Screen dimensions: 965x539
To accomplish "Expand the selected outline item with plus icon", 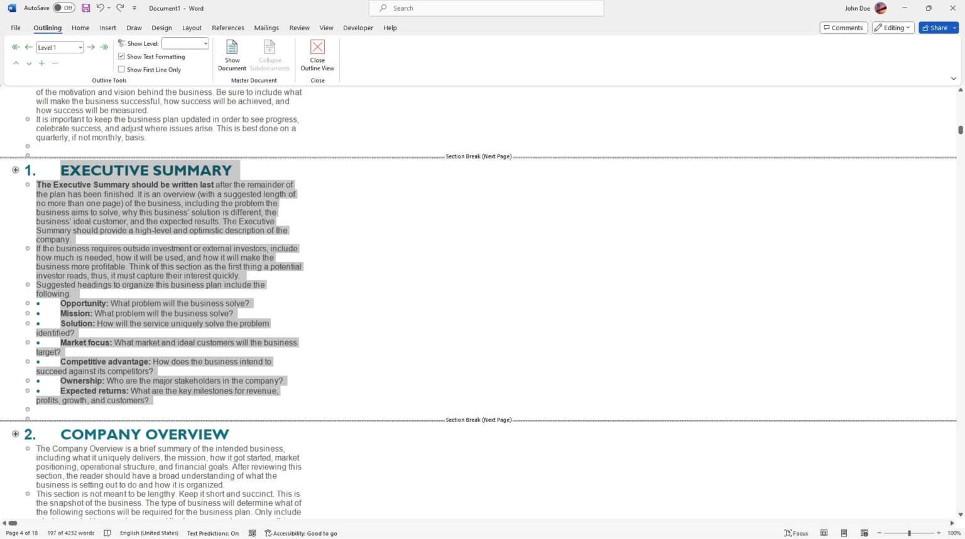I will (x=41, y=63).
